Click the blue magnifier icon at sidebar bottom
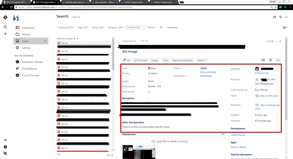This screenshot has height=159, width=293. click(x=5, y=153)
